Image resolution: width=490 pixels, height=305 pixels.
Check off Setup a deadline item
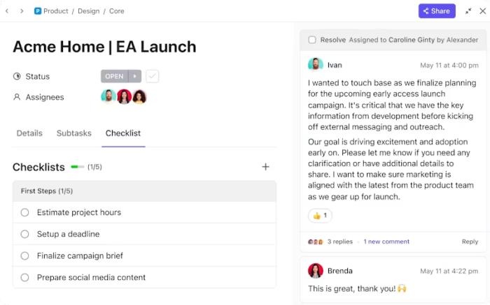[x=25, y=234]
